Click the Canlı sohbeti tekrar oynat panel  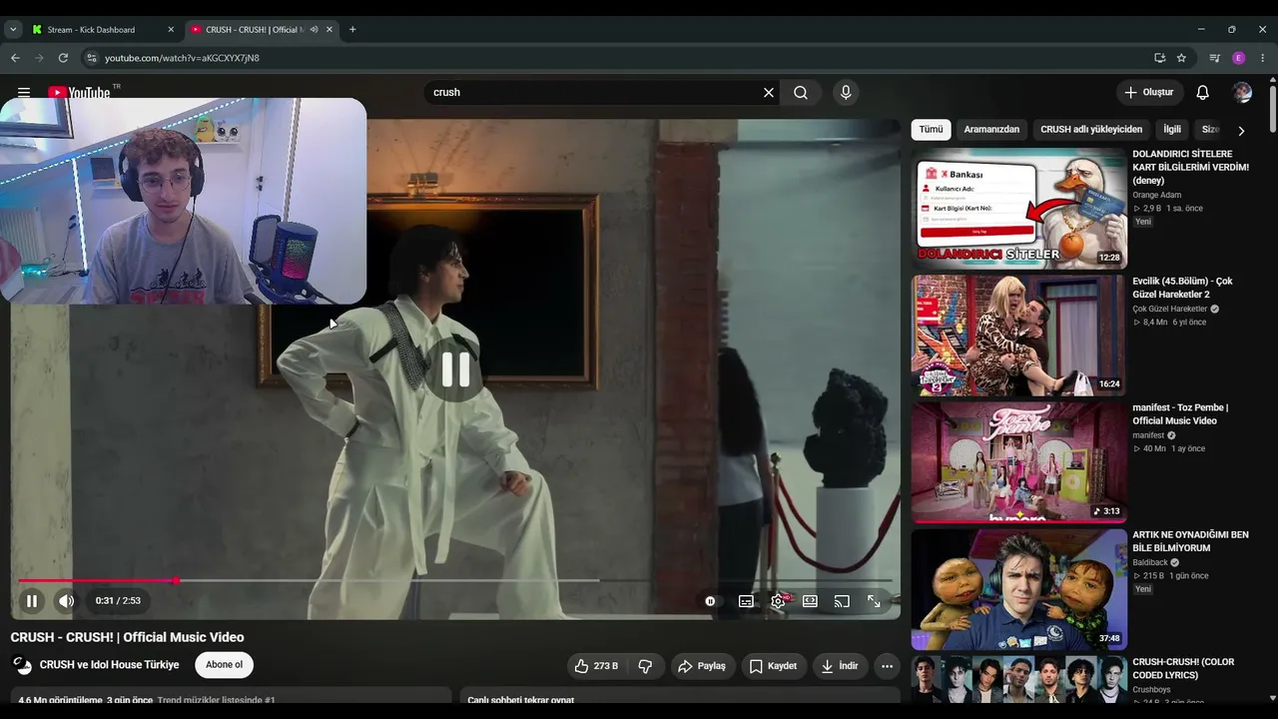[x=680, y=697]
